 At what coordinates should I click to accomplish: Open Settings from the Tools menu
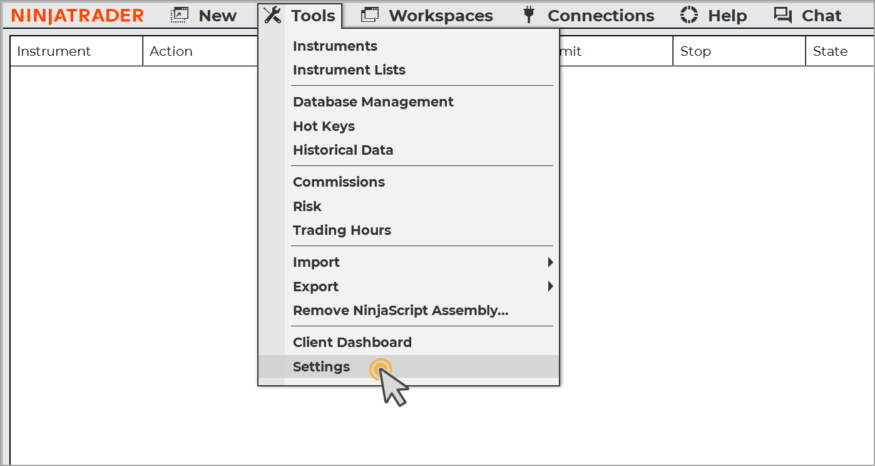322,367
